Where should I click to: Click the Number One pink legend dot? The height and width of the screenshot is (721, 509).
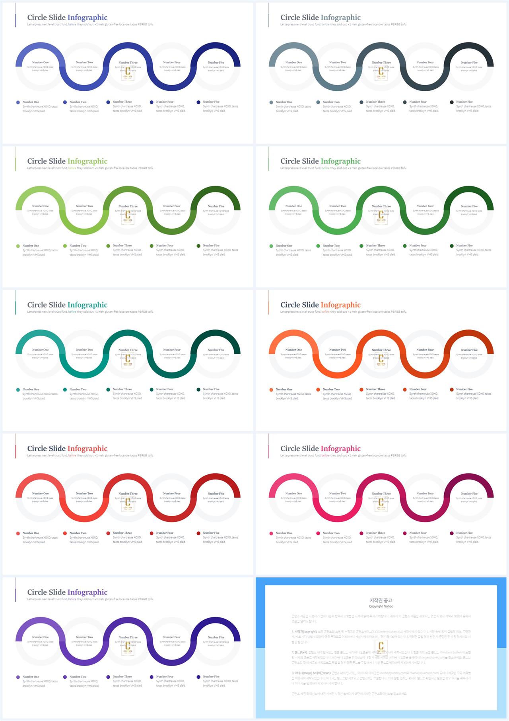(x=271, y=533)
